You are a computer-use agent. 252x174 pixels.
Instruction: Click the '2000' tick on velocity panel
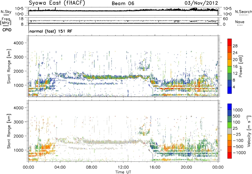coord(18,136)
